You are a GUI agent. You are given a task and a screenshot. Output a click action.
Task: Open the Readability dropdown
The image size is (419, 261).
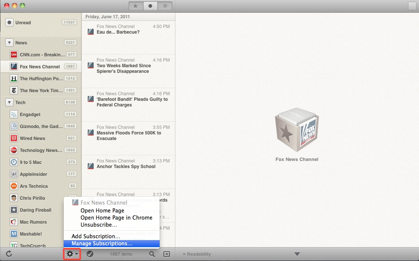(197, 254)
